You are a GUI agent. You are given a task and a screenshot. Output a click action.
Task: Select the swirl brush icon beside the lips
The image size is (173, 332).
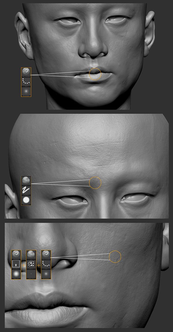[x=26, y=72]
